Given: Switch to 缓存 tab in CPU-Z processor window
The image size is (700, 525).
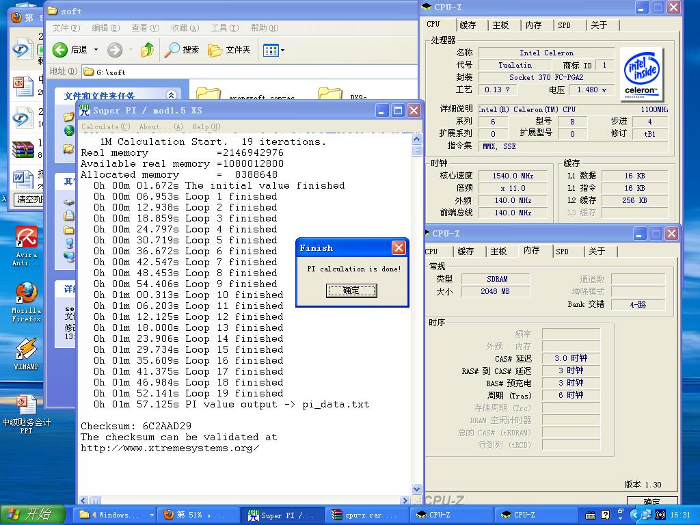Looking at the screenshot, I should (x=468, y=25).
